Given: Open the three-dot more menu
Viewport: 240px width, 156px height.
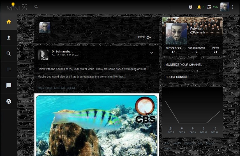Looking at the screenshot, I should [x=233, y=7].
